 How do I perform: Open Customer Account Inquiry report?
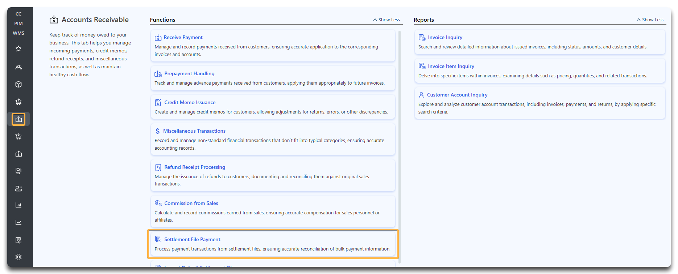457,95
